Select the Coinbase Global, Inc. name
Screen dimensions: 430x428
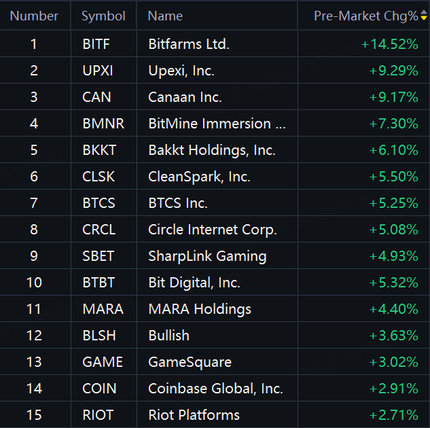click(x=215, y=389)
